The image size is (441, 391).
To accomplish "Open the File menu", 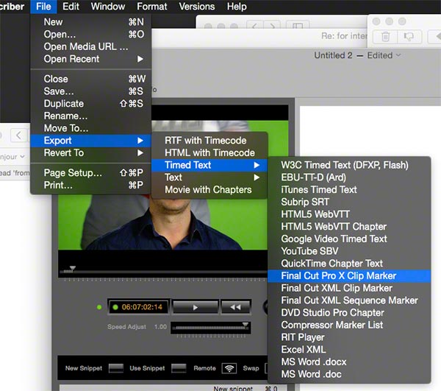I will pyautogui.click(x=43, y=7).
